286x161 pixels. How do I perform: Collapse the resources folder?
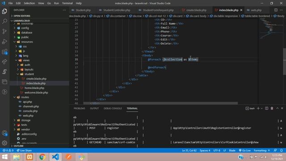pos(39,42)
